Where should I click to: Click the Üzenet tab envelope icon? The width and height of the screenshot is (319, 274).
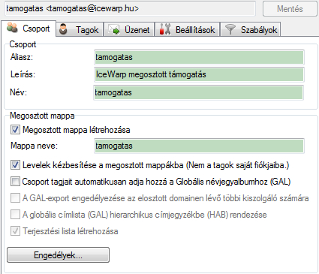pos(113,29)
